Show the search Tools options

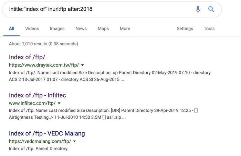[x=209, y=29]
